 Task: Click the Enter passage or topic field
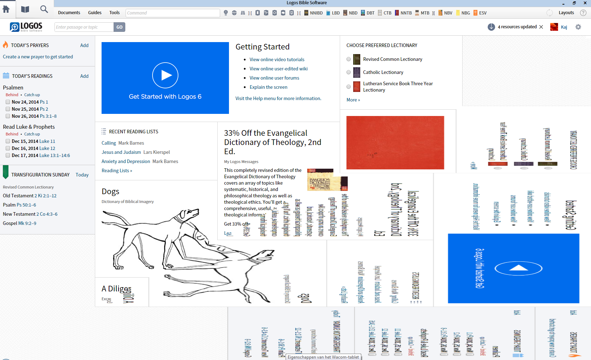[84, 27]
